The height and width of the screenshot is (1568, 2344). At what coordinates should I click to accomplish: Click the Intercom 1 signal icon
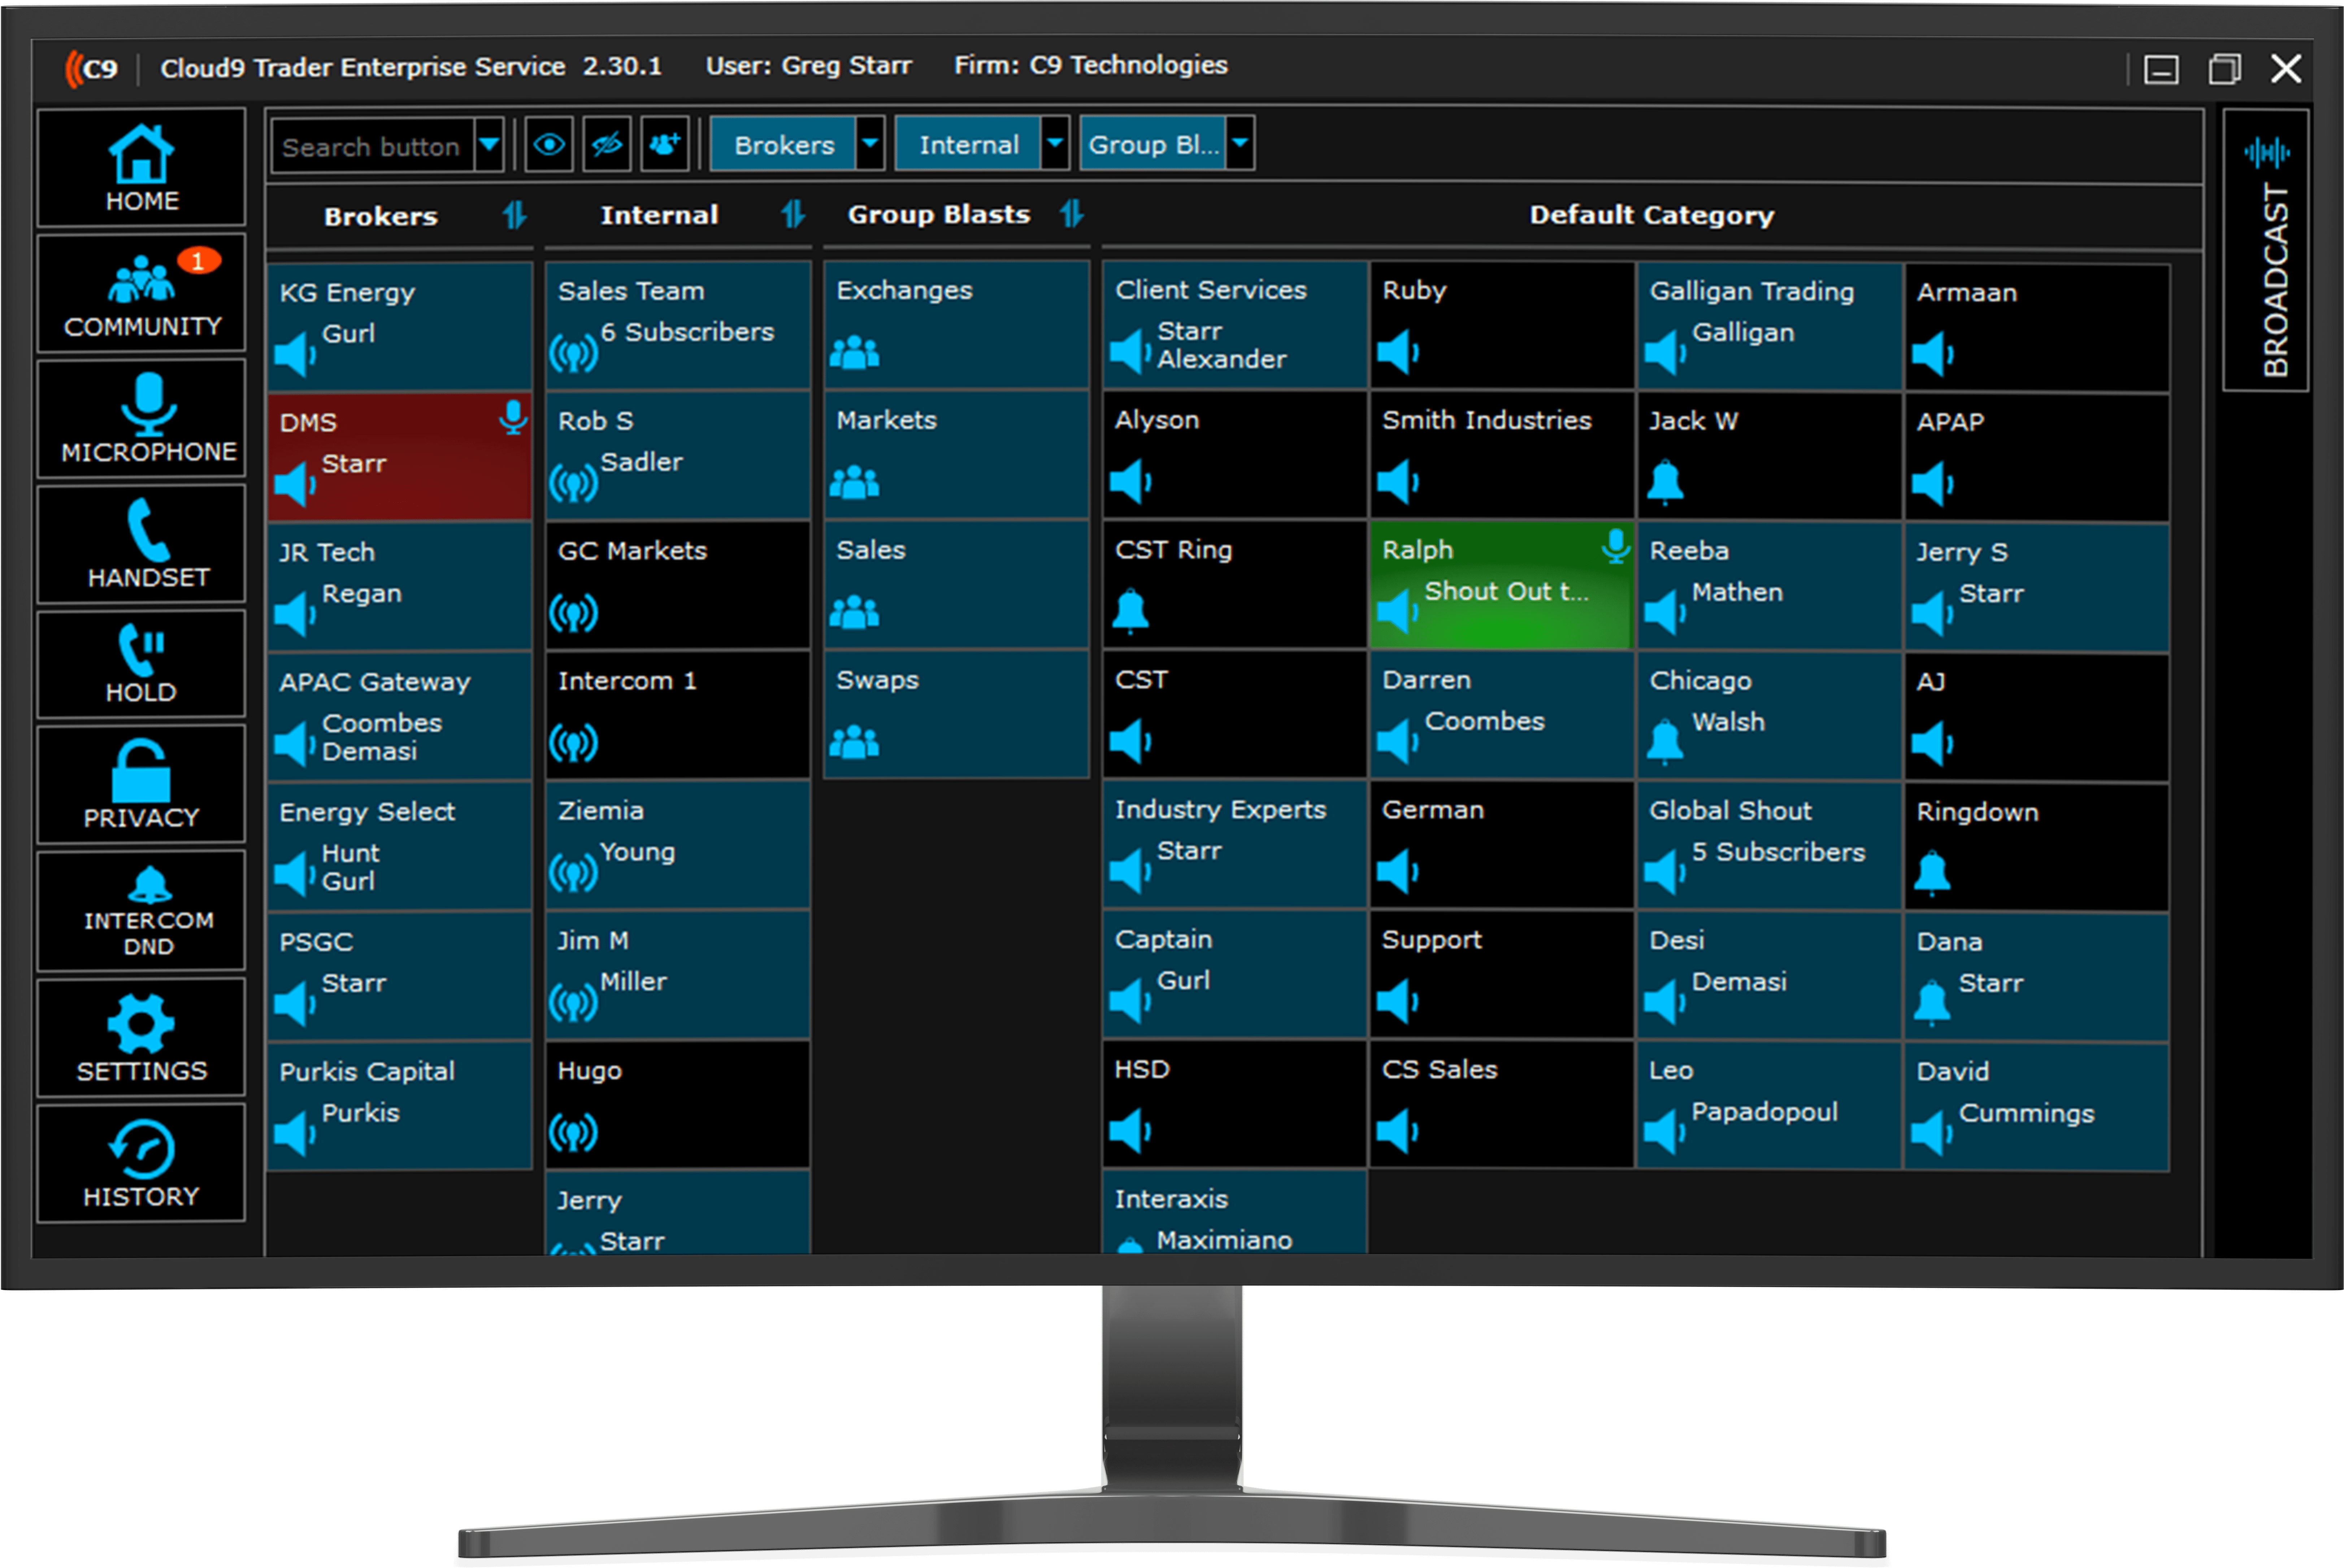pos(573,743)
